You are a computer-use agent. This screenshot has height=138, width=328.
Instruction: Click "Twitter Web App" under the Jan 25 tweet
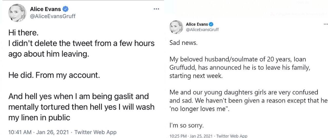(232, 136)
